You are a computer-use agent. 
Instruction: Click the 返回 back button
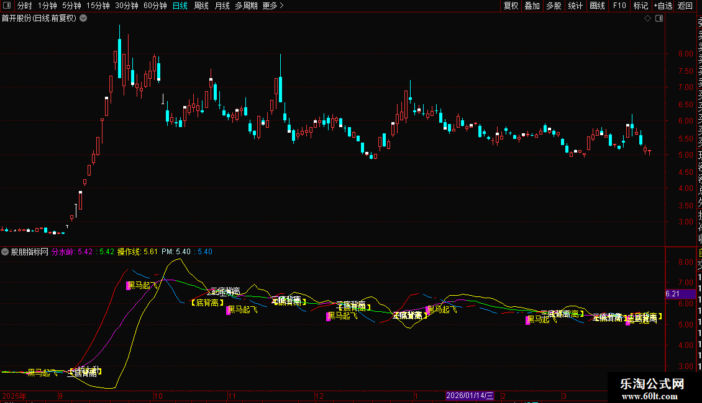pyautogui.click(x=685, y=6)
